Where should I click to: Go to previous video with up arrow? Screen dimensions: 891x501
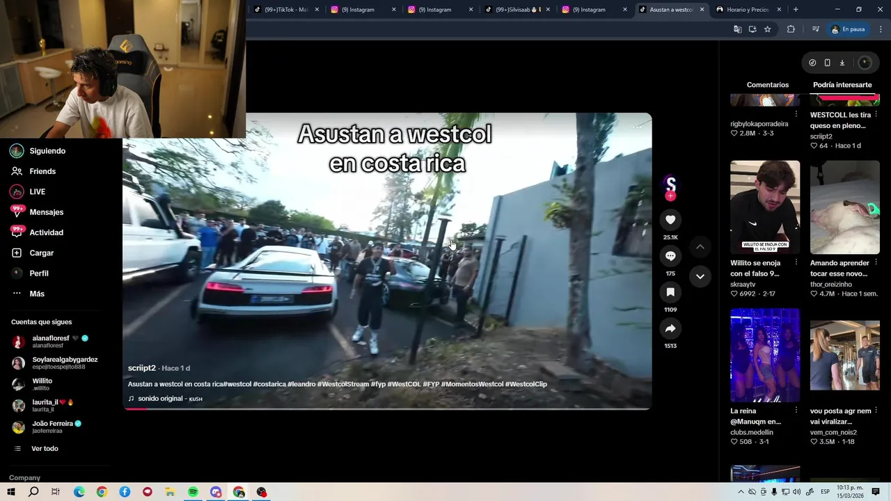[700, 247]
